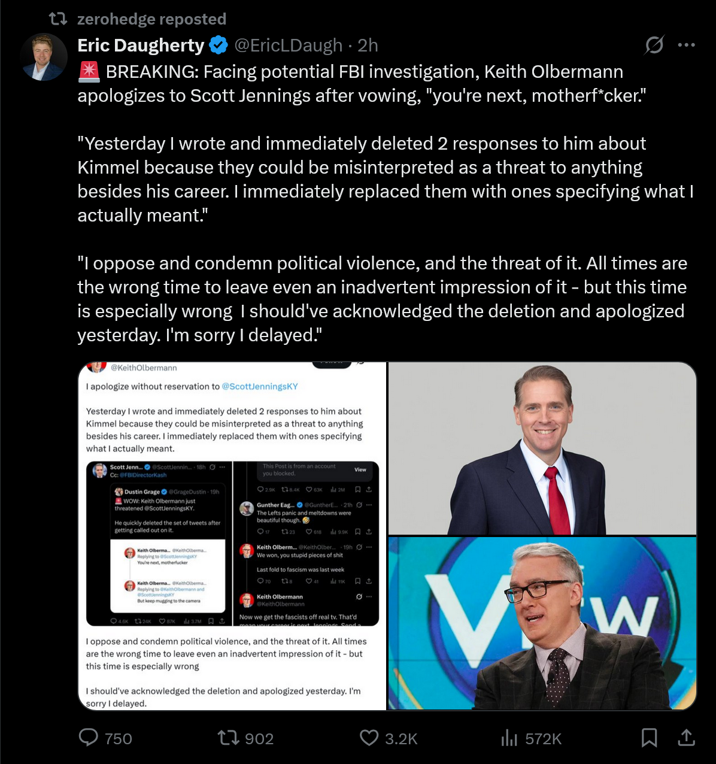Open the @EricLDaugh handle link

288,46
